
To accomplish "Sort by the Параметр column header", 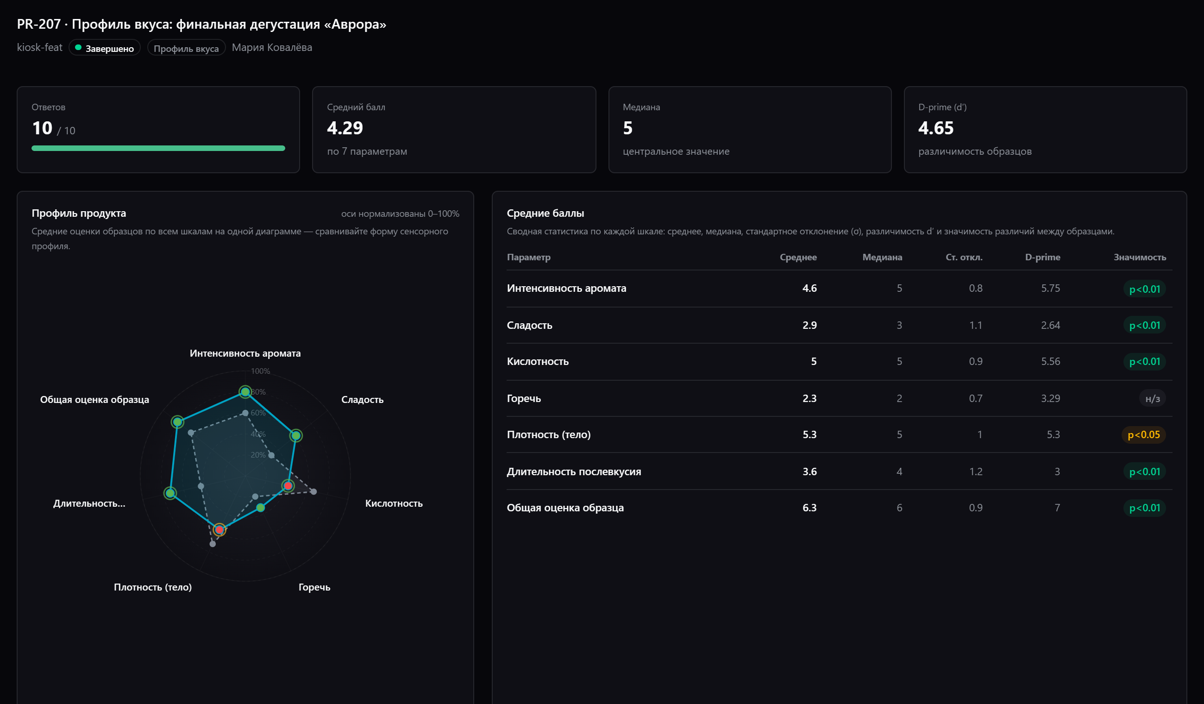I will [528, 257].
